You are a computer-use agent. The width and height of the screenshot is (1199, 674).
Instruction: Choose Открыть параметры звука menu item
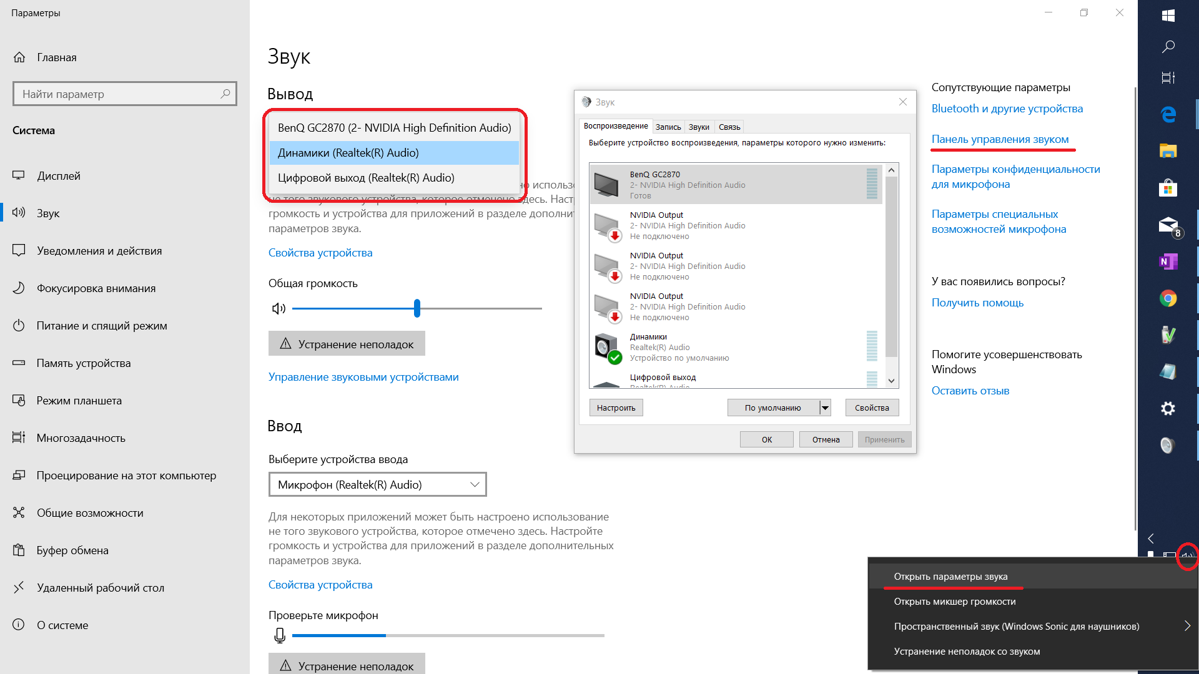[x=1033, y=576]
